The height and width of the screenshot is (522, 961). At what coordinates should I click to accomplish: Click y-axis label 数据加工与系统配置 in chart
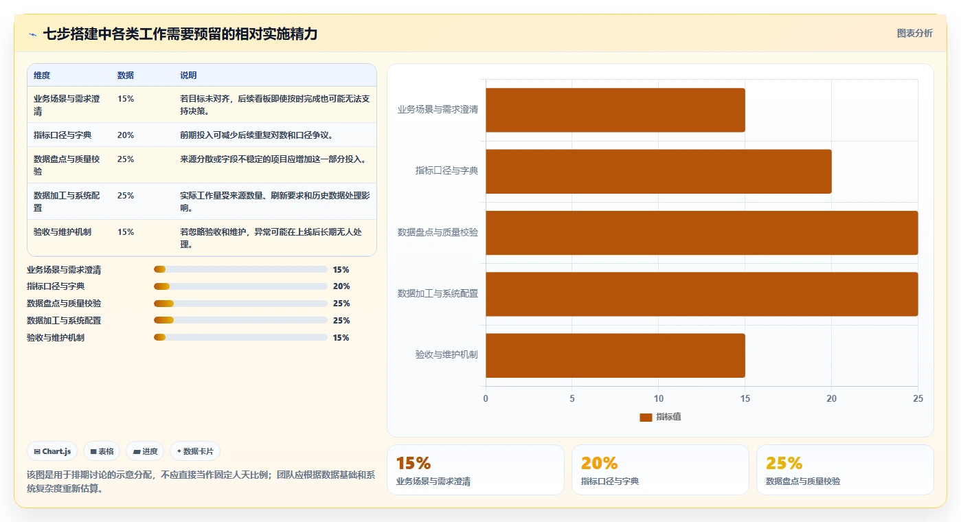click(x=438, y=294)
